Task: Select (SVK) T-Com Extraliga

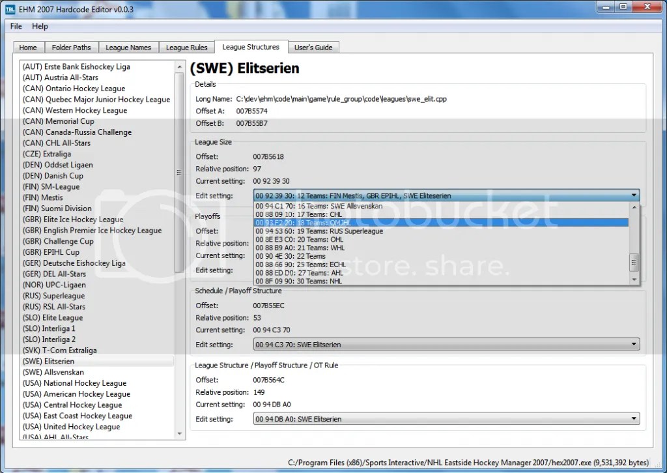Action: (x=98, y=351)
